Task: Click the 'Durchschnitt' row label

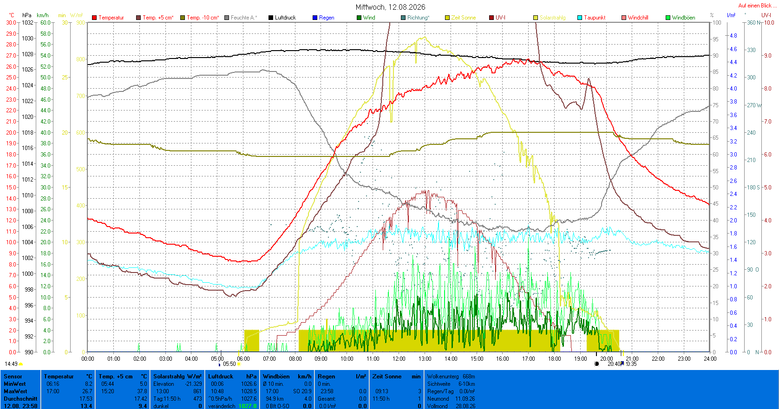Action: (20, 399)
